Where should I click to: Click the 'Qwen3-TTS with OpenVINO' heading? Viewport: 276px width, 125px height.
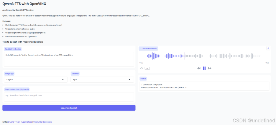[24, 4]
